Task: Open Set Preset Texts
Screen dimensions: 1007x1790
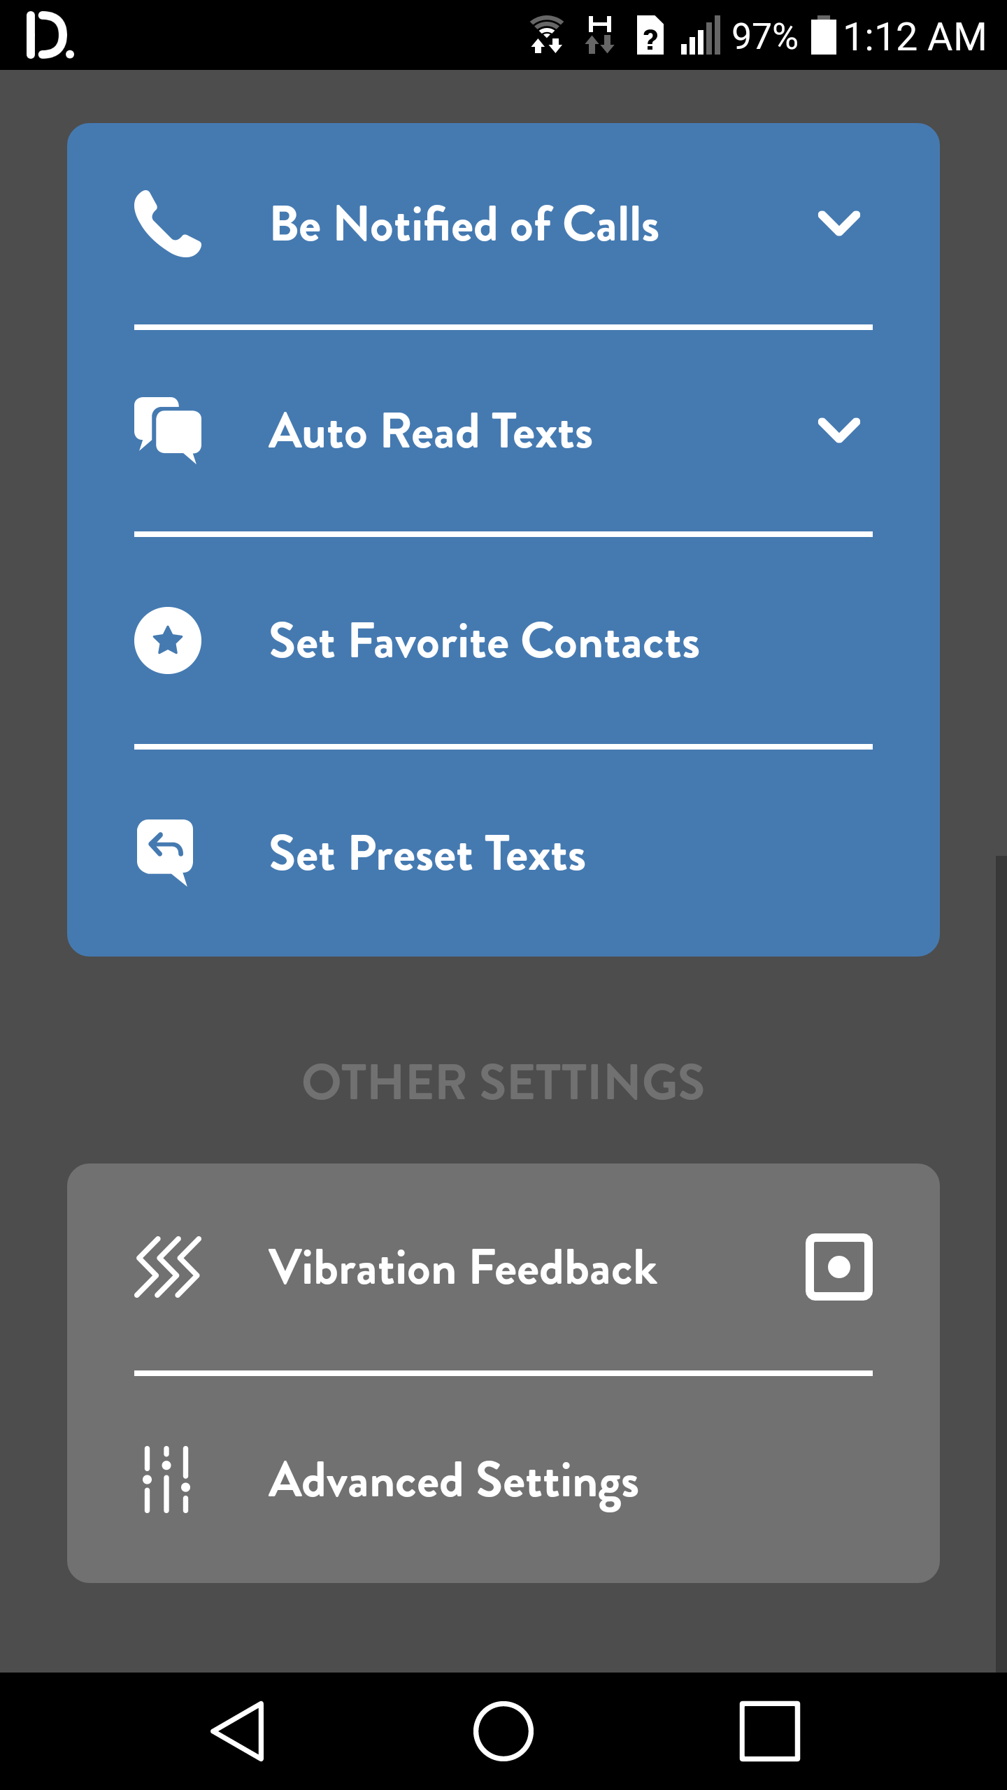Action: pyautogui.click(x=427, y=853)
